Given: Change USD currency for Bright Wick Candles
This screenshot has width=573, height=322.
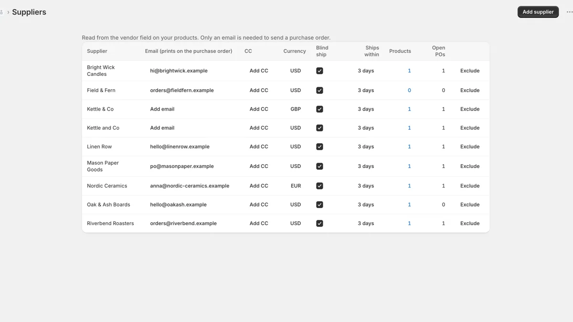Looking at the screenshot, I should click(x=296, y=71).
